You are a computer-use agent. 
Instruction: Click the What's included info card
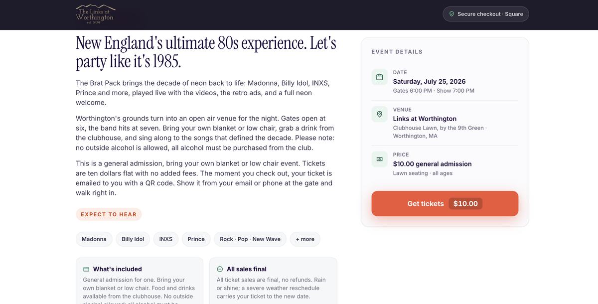(140, 281)
